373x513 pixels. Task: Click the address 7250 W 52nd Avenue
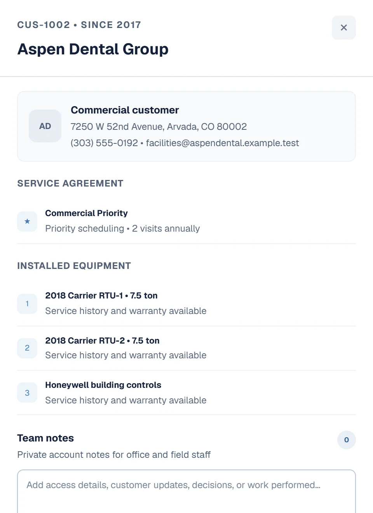pos(159,127)
